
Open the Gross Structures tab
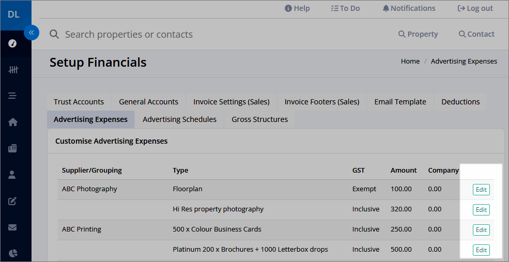click(x=260, y=119)
